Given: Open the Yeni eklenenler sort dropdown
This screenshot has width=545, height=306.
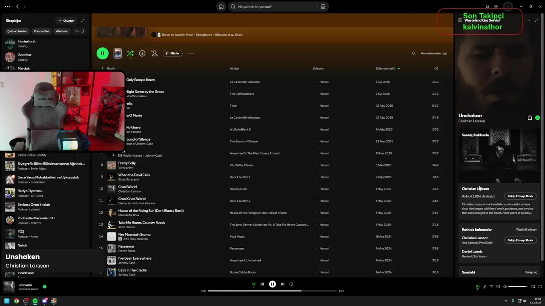Looking at the screenshot, I should click(433, 53).
